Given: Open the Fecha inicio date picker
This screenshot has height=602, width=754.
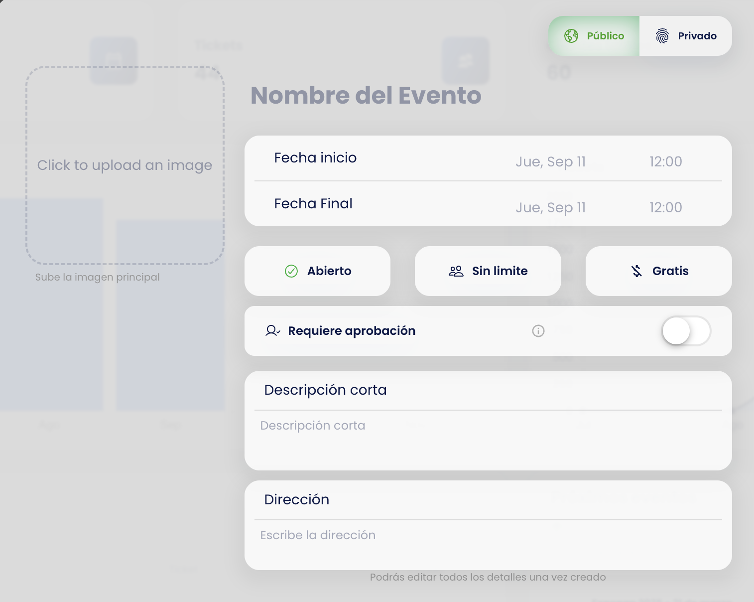Looking at the screenshot, I should coord(550,162).
